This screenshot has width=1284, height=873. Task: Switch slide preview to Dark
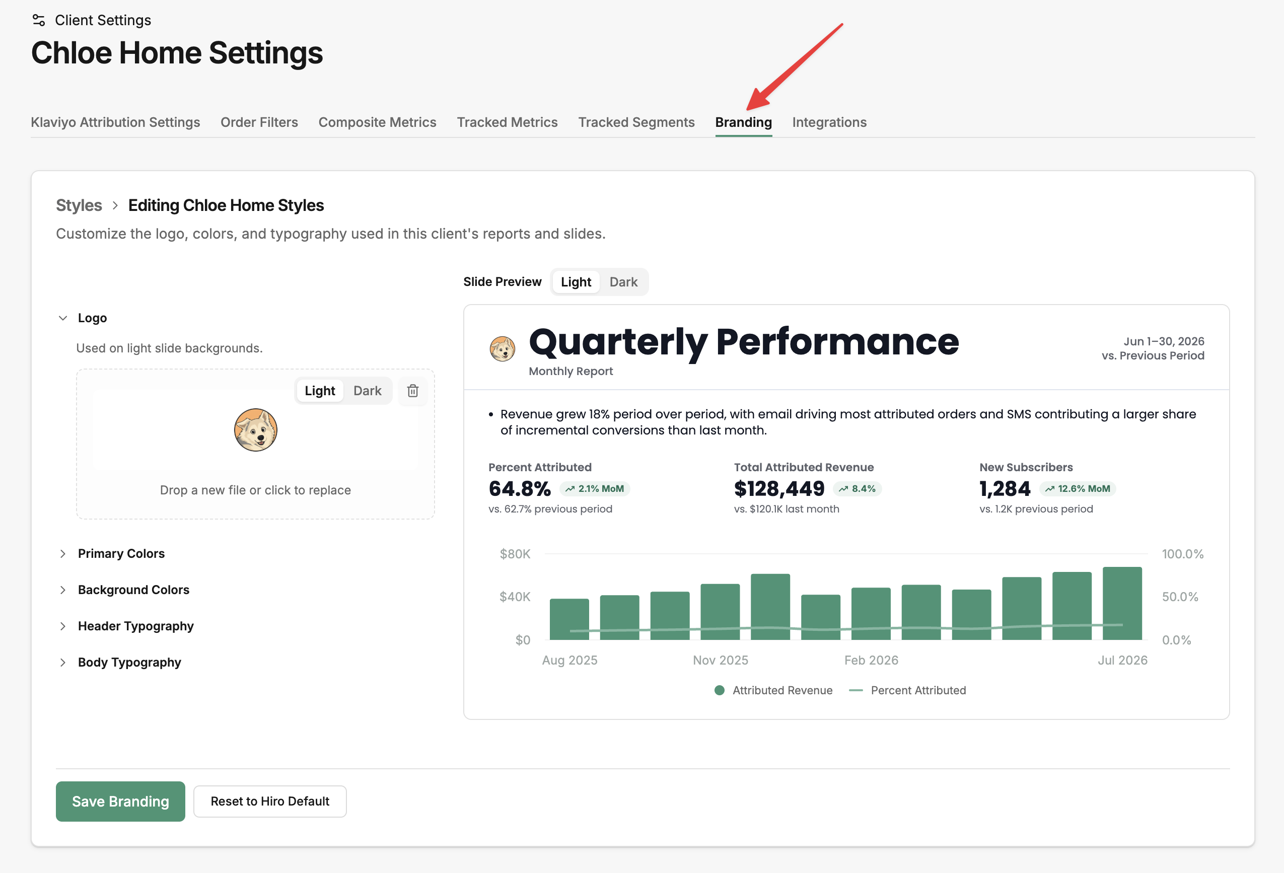[623, 282]
